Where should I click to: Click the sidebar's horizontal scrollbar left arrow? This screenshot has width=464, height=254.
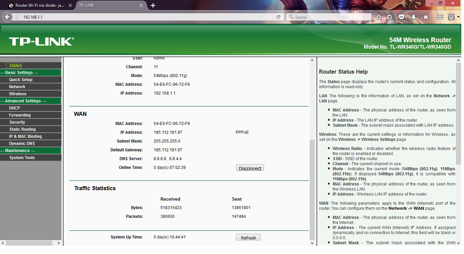point(3,243)
